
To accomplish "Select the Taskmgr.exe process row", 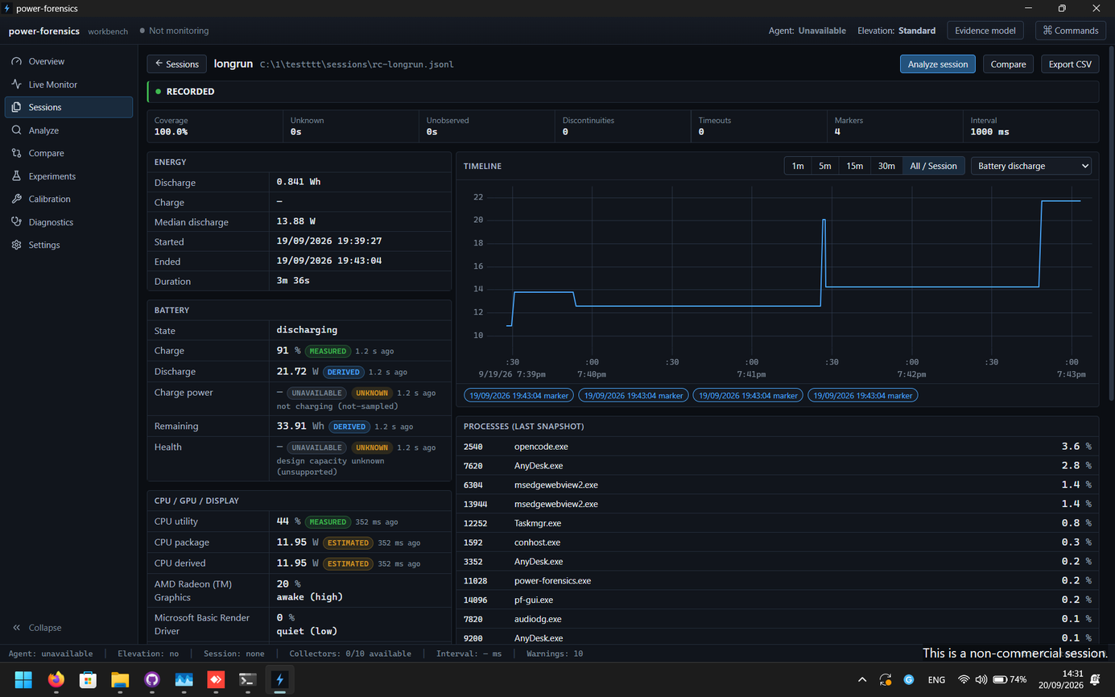I will tap(777, 523).
